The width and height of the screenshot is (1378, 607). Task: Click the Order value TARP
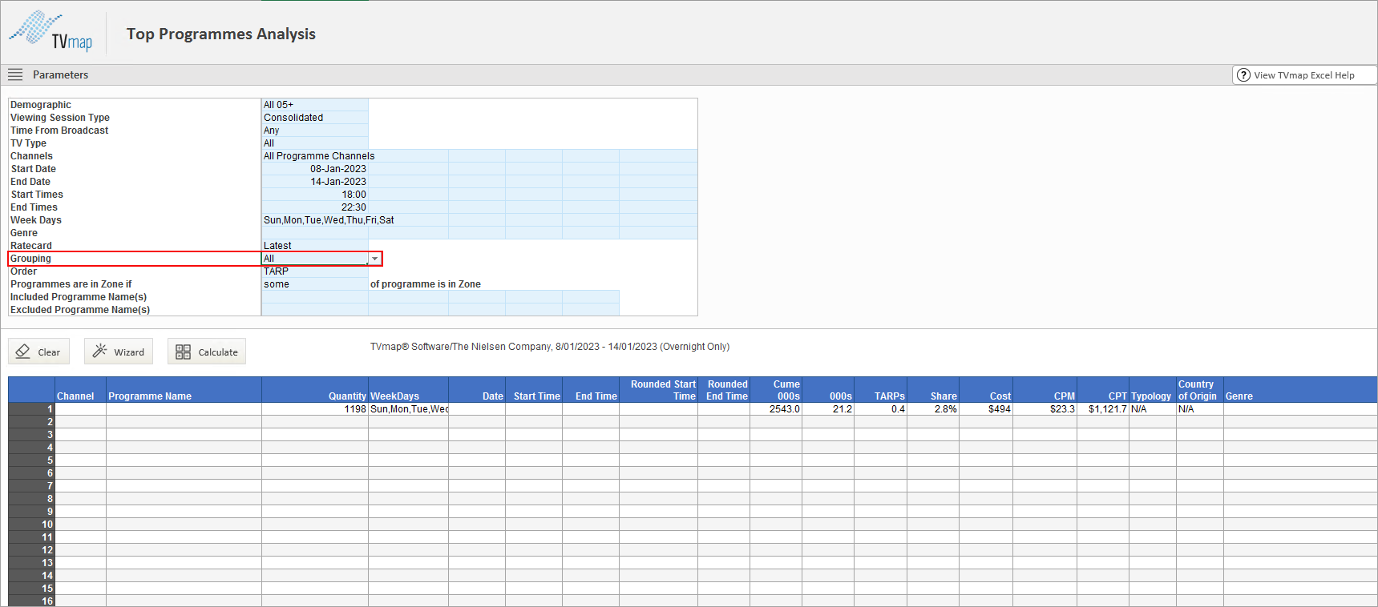[x=315, y=271]
